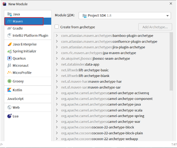Choose Micronaut module type

click(28, 66)
